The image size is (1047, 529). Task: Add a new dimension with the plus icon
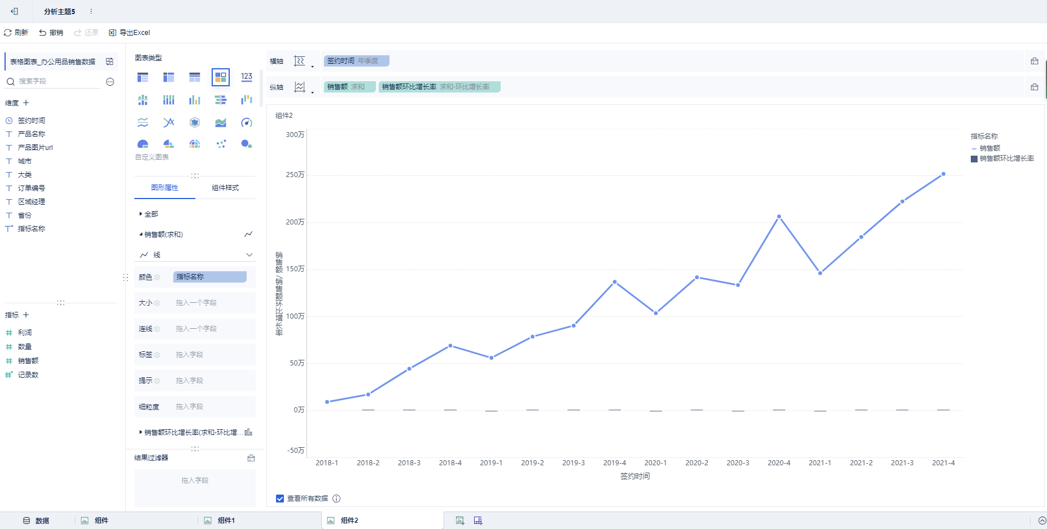click(26, 103)
